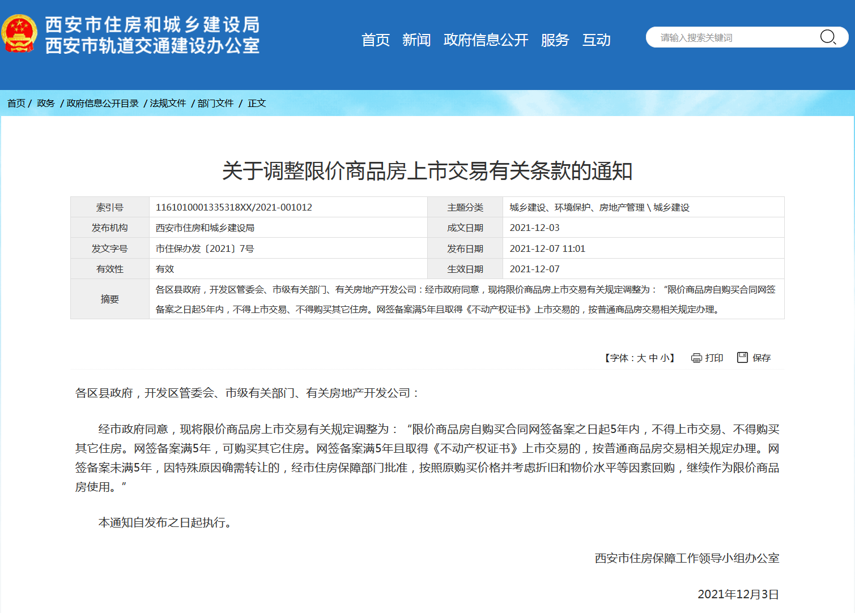Click the search magnifier icon
Screen dimensions: 855x613
pos(828,37)
